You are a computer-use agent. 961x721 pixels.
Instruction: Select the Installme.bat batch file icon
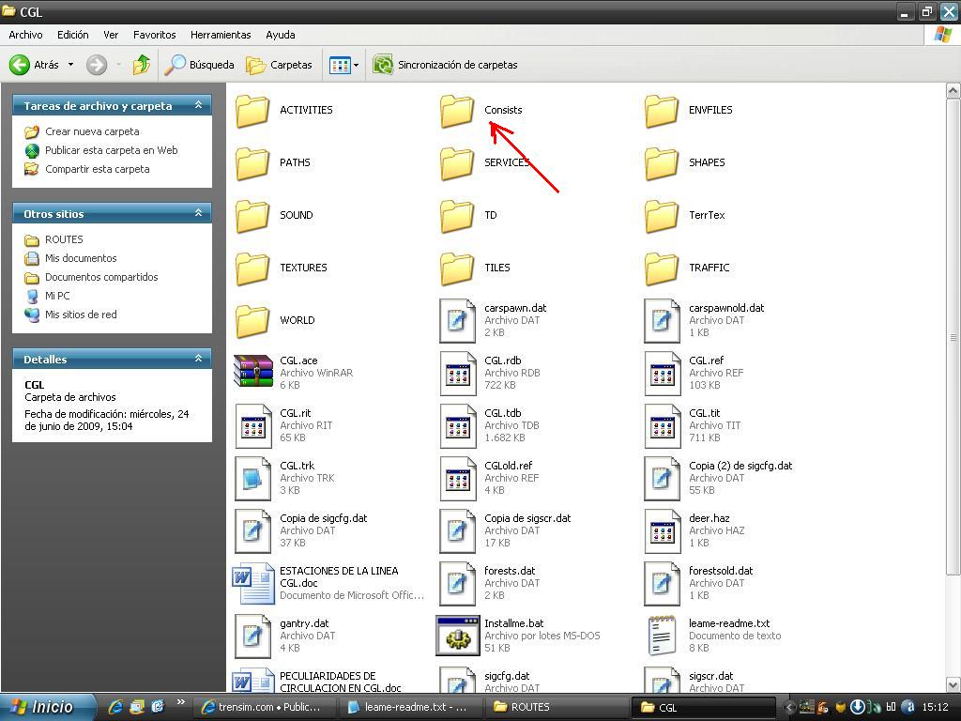(x=457, y=636)
